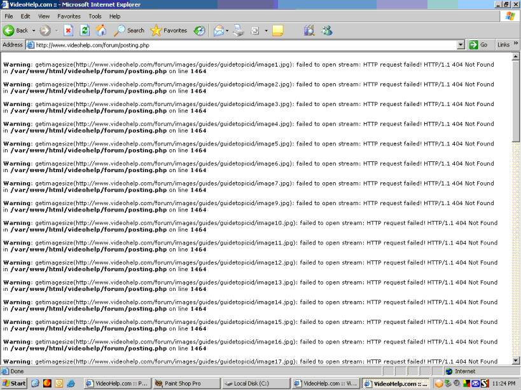Screen dimensions: 521x390
Task: Open the View menu
Action: coord(43,17)
